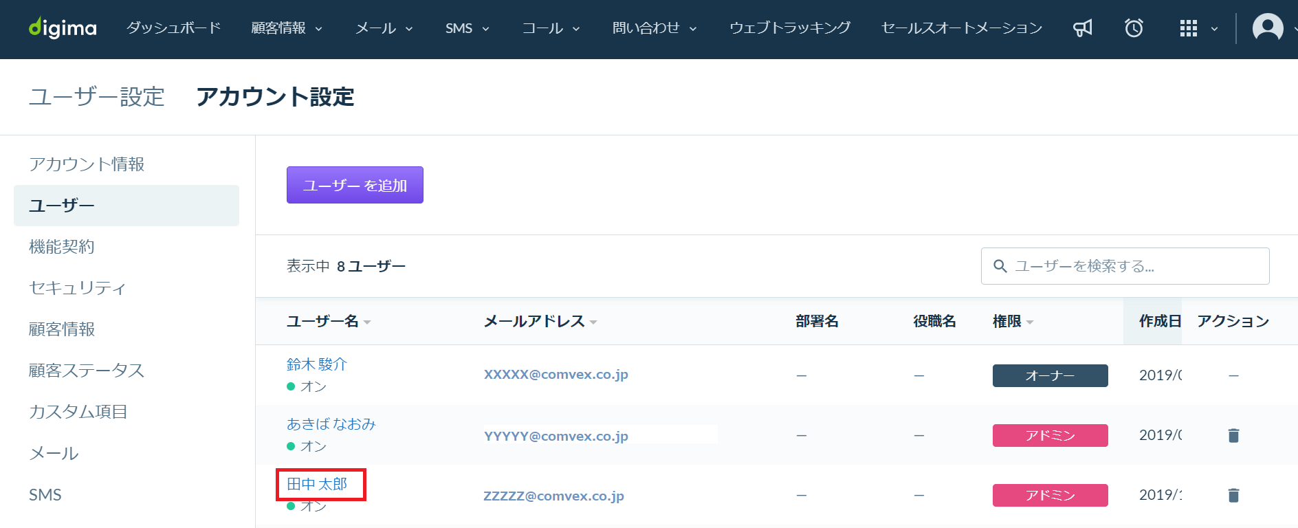Click email ZZZZZ@comvex.co.jp
The height and width of the screenshot is (528, 1298).
(554, 496)
